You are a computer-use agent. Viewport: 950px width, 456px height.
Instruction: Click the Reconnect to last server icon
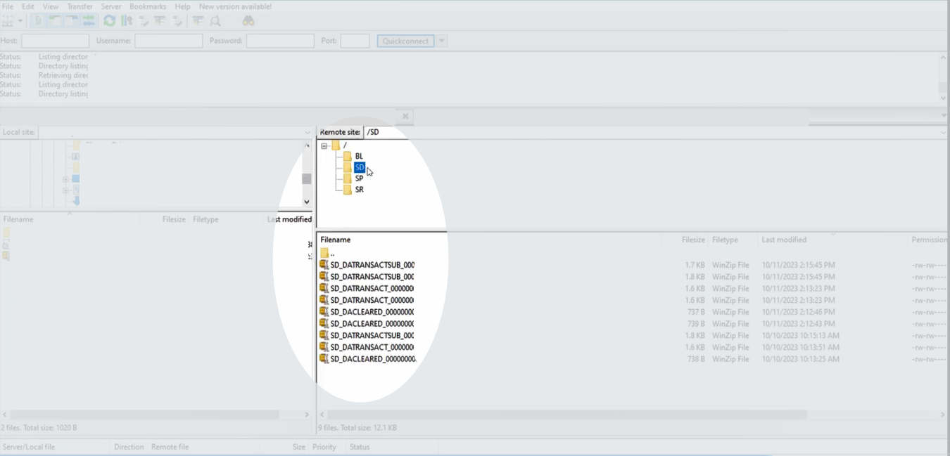pyautogui.click(x=177, y=21)
